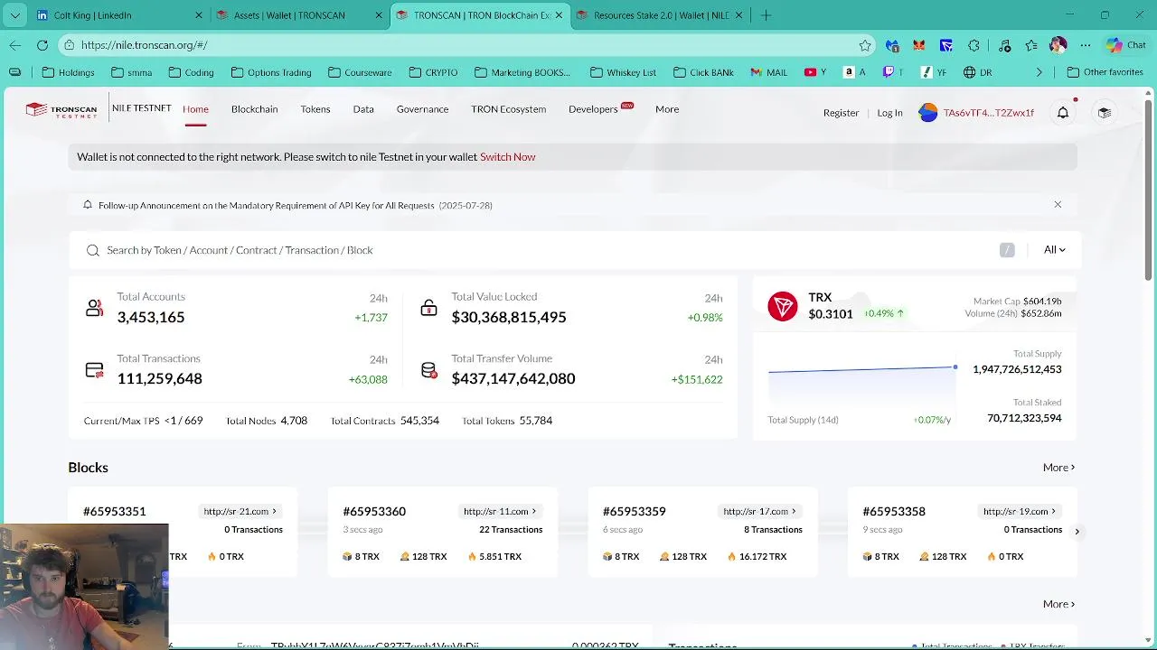
Task: Switch to Colt King LinkedIn tab
Action: coord(119,15)
